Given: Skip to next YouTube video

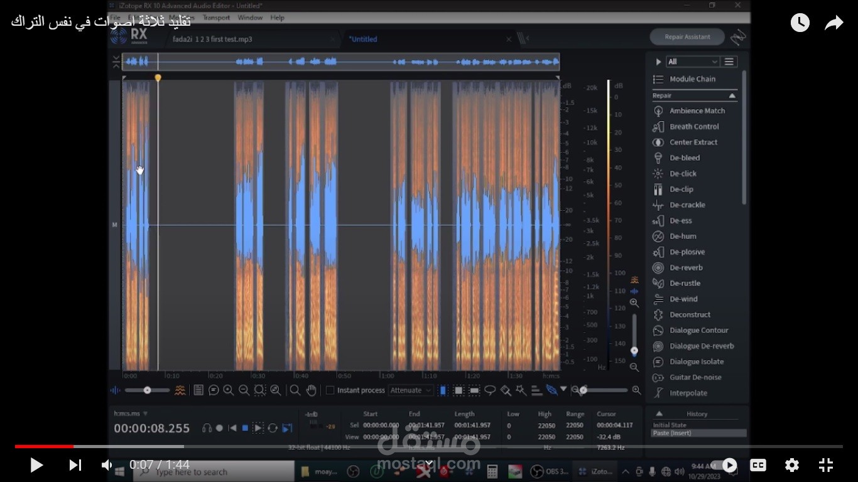Looking at the screenshot, I should pos(75,465).
